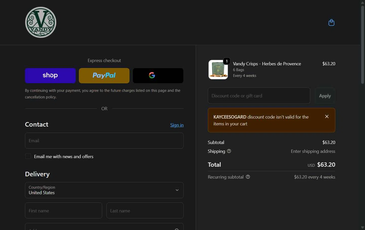Click the quantity badge on product thumbnail
The height and width of the screenshot is (230, 365).
pyautogui.click(x=227, y=61)
